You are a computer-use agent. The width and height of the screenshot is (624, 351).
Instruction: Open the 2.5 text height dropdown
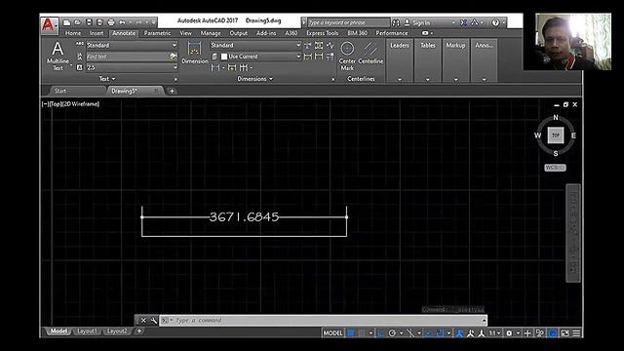click(x=132, y=67)
